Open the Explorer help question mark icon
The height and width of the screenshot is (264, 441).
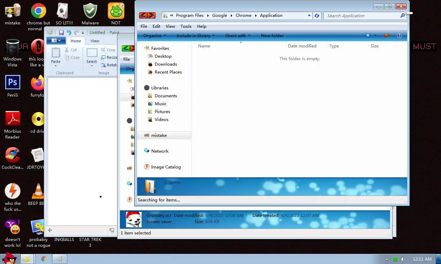pyautogui.click(x=399, y=35)
